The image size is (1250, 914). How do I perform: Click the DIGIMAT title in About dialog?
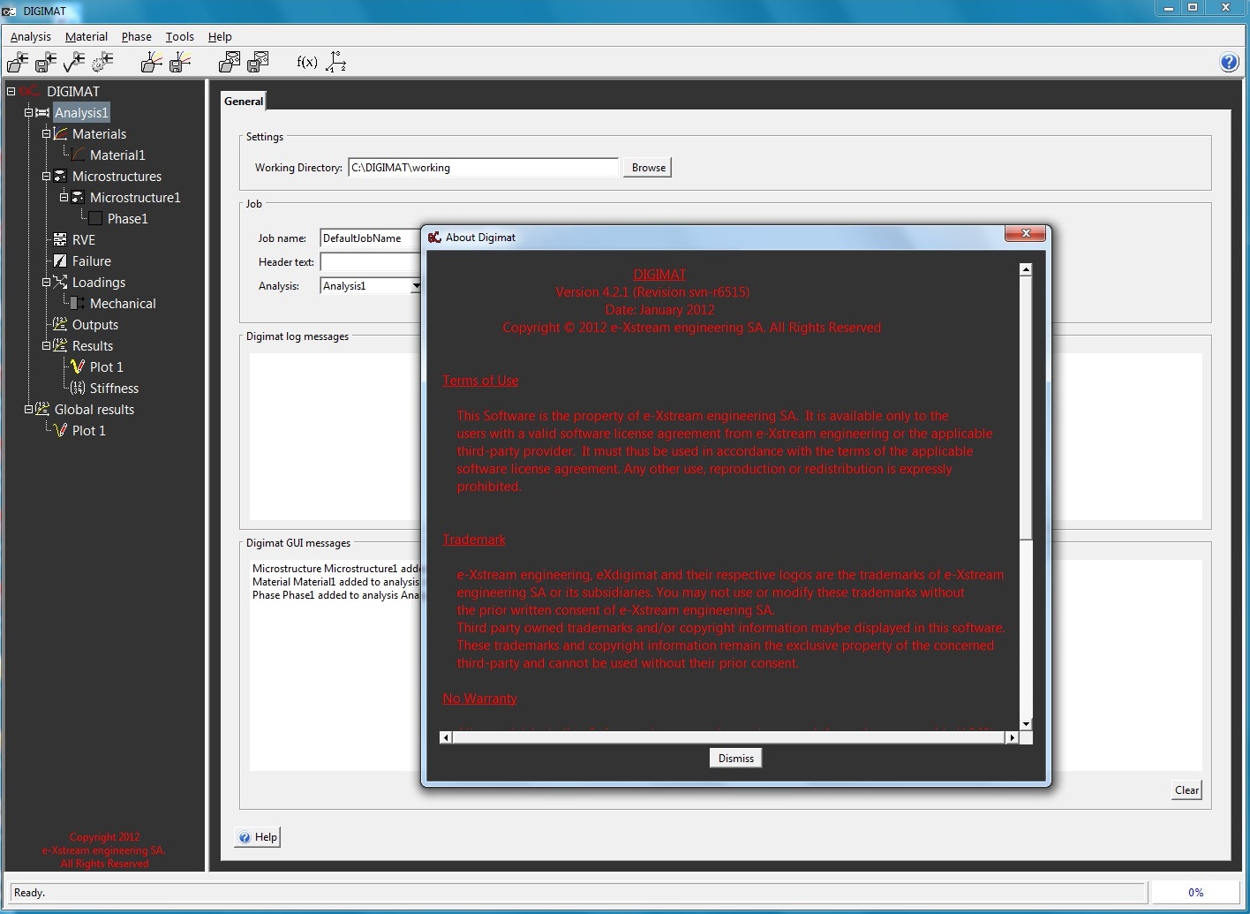(659, 275)
